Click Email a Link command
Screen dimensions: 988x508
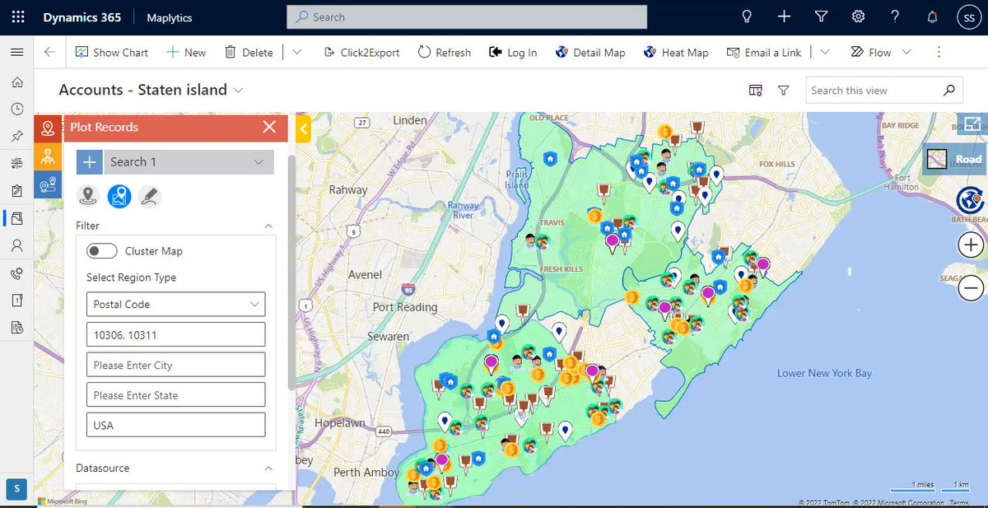click(x=764, y=52)
